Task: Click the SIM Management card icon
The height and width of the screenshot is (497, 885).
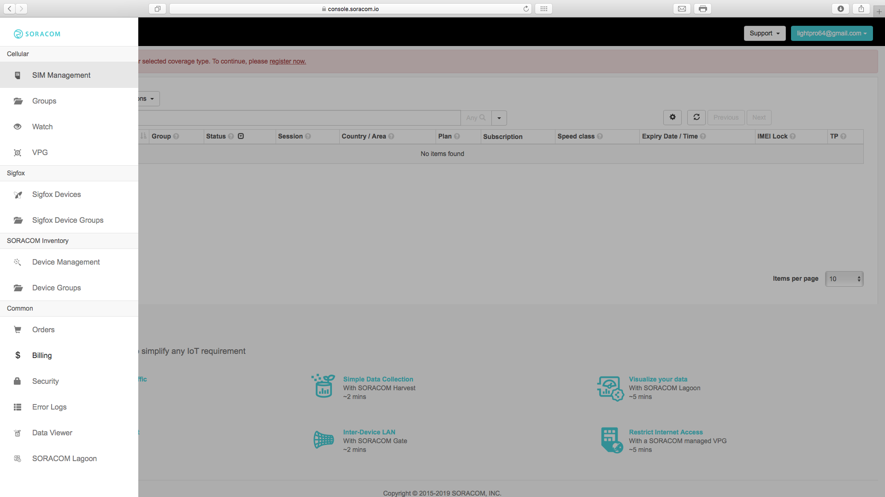Action: (x=18, y=75)
